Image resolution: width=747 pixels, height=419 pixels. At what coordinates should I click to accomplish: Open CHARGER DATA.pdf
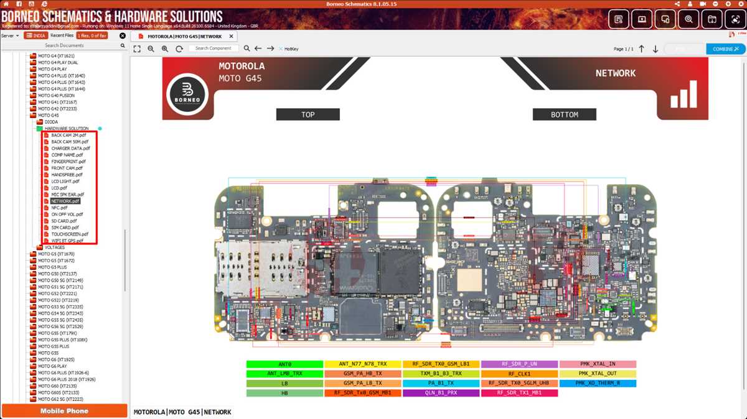(70, 149)
